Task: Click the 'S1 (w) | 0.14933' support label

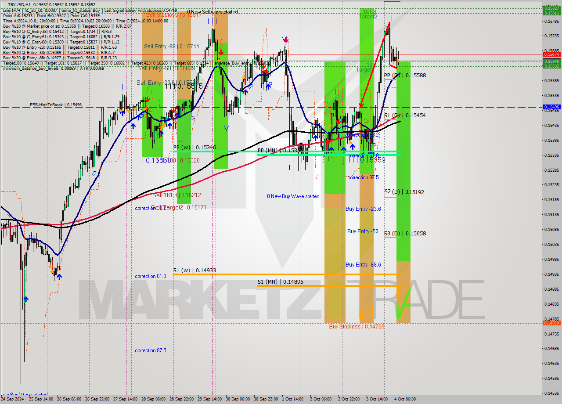Action: pos(195,271)
